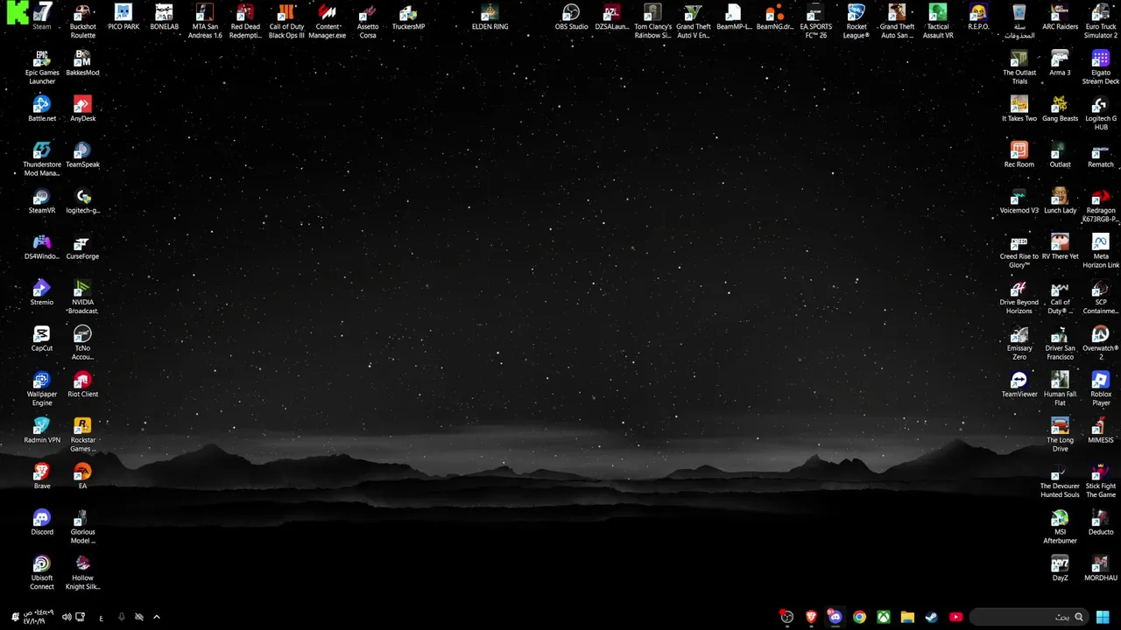The height and width of the screenshot is (630, 1121).
Task: Select the Assetto Corsa desktop icon
Action: (368, 21)
